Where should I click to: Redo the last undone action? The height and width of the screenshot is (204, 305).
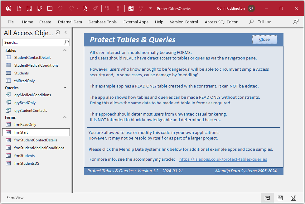pos(72,8)
